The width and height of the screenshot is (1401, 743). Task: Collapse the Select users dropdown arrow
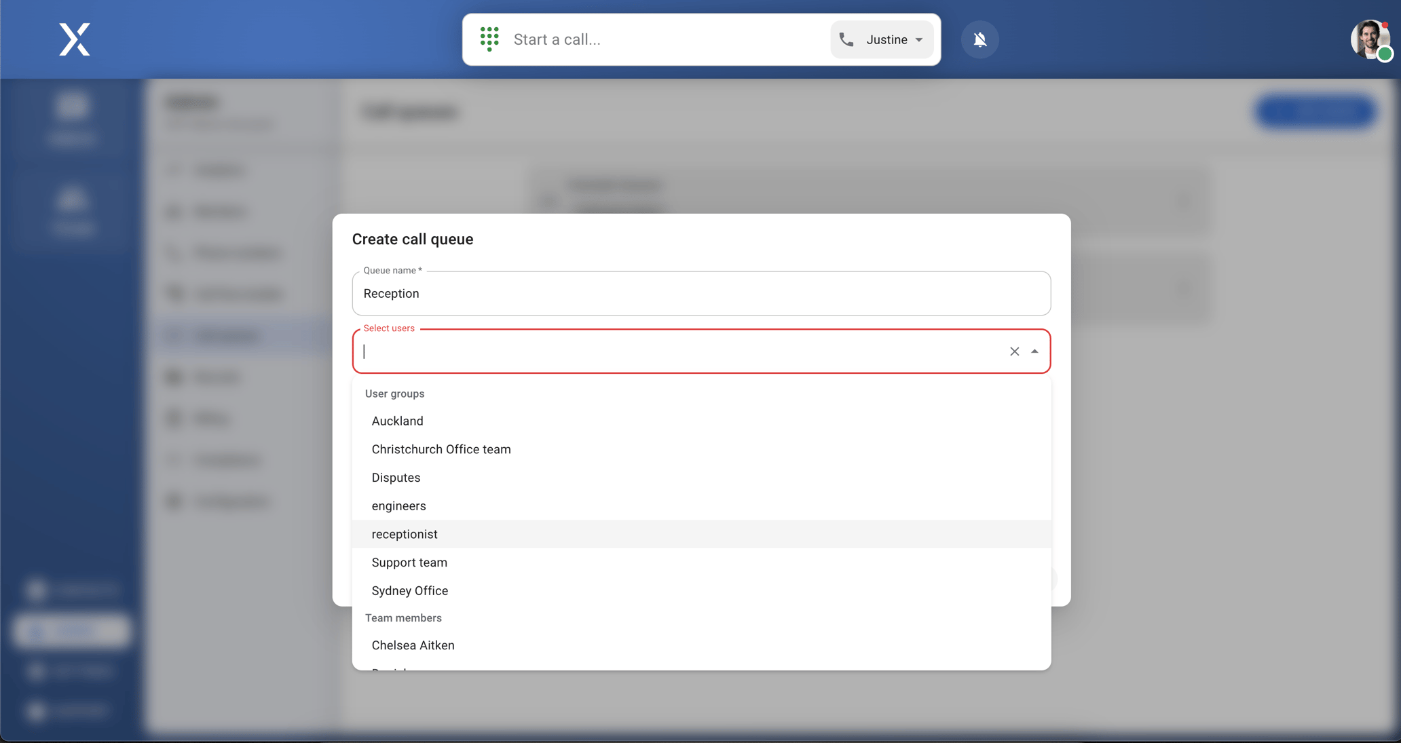click(x=1034, y=351)
